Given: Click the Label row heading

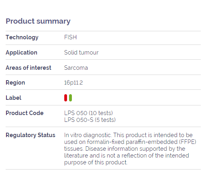Looking at the screenshot, I should [14, 98].
